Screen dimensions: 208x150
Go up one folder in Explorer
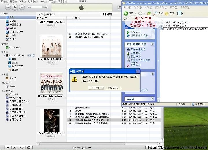(149, 13)
